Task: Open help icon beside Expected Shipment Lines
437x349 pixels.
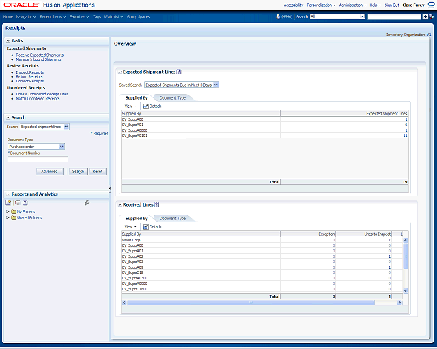Action: pyautogui.click(x=180, y=72)
